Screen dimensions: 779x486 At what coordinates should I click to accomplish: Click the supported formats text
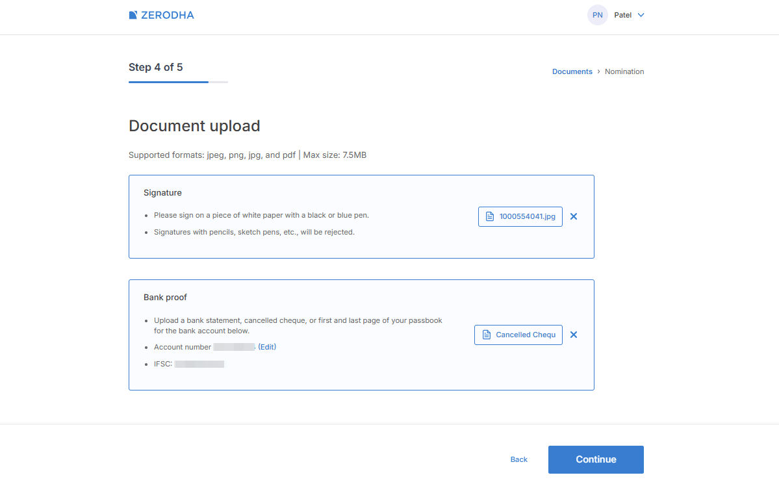pyautogui.click(x=248, y=155)
